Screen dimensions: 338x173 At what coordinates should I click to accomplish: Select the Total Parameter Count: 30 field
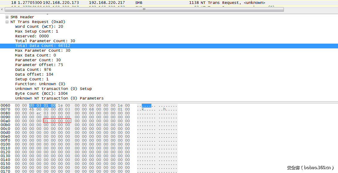coord(45,41)
